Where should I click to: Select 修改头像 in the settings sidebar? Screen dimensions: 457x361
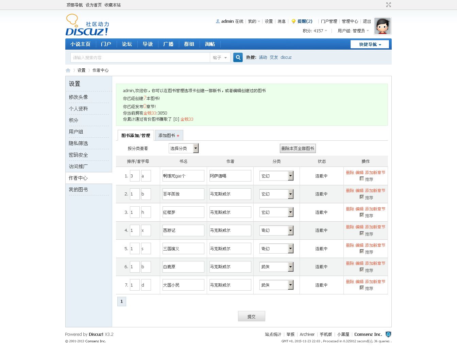pyautogui.click(x=78, y=97)
